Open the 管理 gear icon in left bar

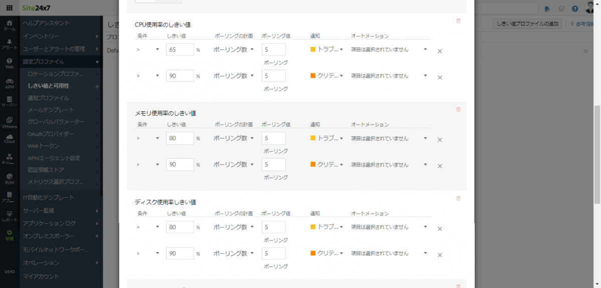point(10,235)
